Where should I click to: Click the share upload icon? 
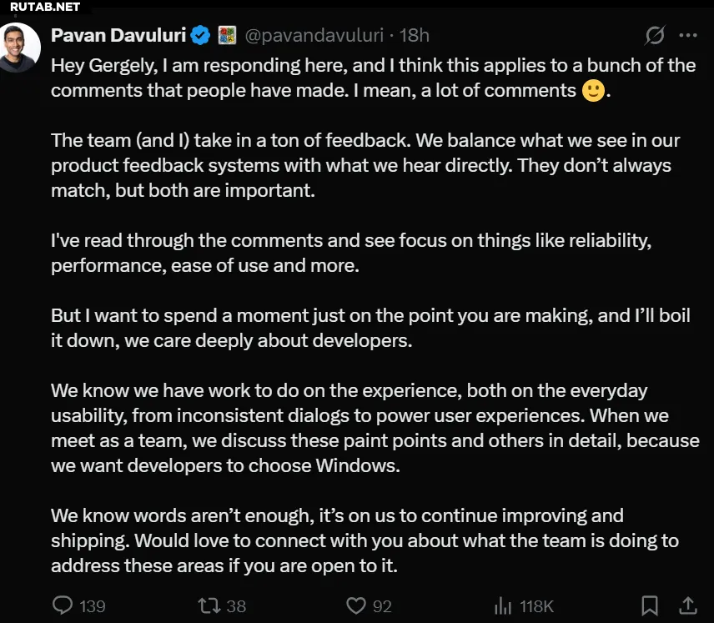point(689,605)
